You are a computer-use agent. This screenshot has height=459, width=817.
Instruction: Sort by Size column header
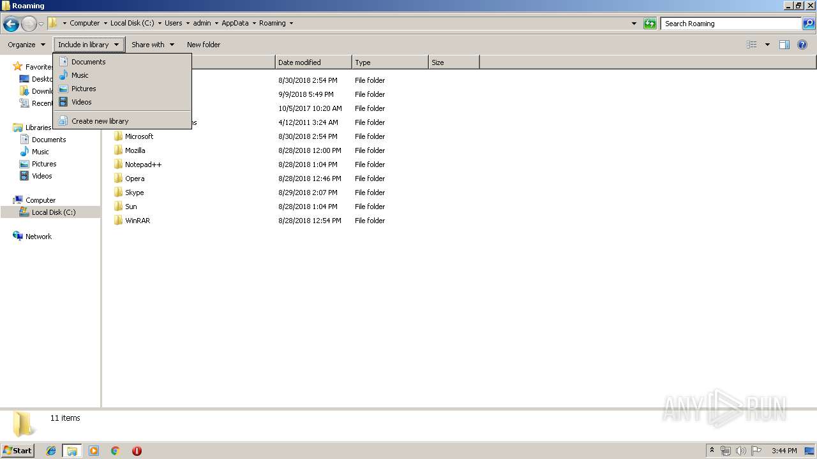pyautogui.click(x=454, y=62)
